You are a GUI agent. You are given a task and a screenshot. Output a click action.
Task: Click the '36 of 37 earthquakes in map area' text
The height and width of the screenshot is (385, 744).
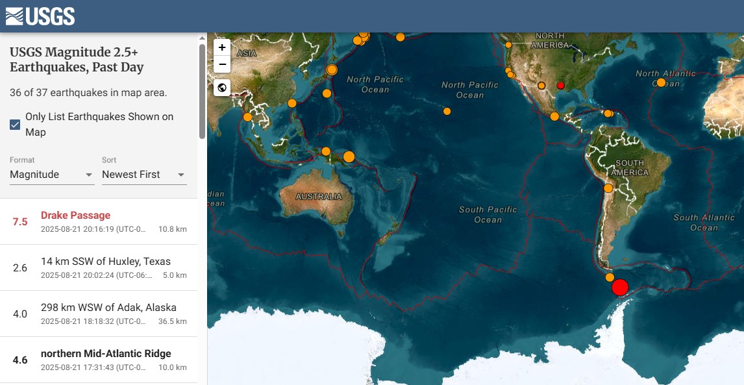pos(88,93)
